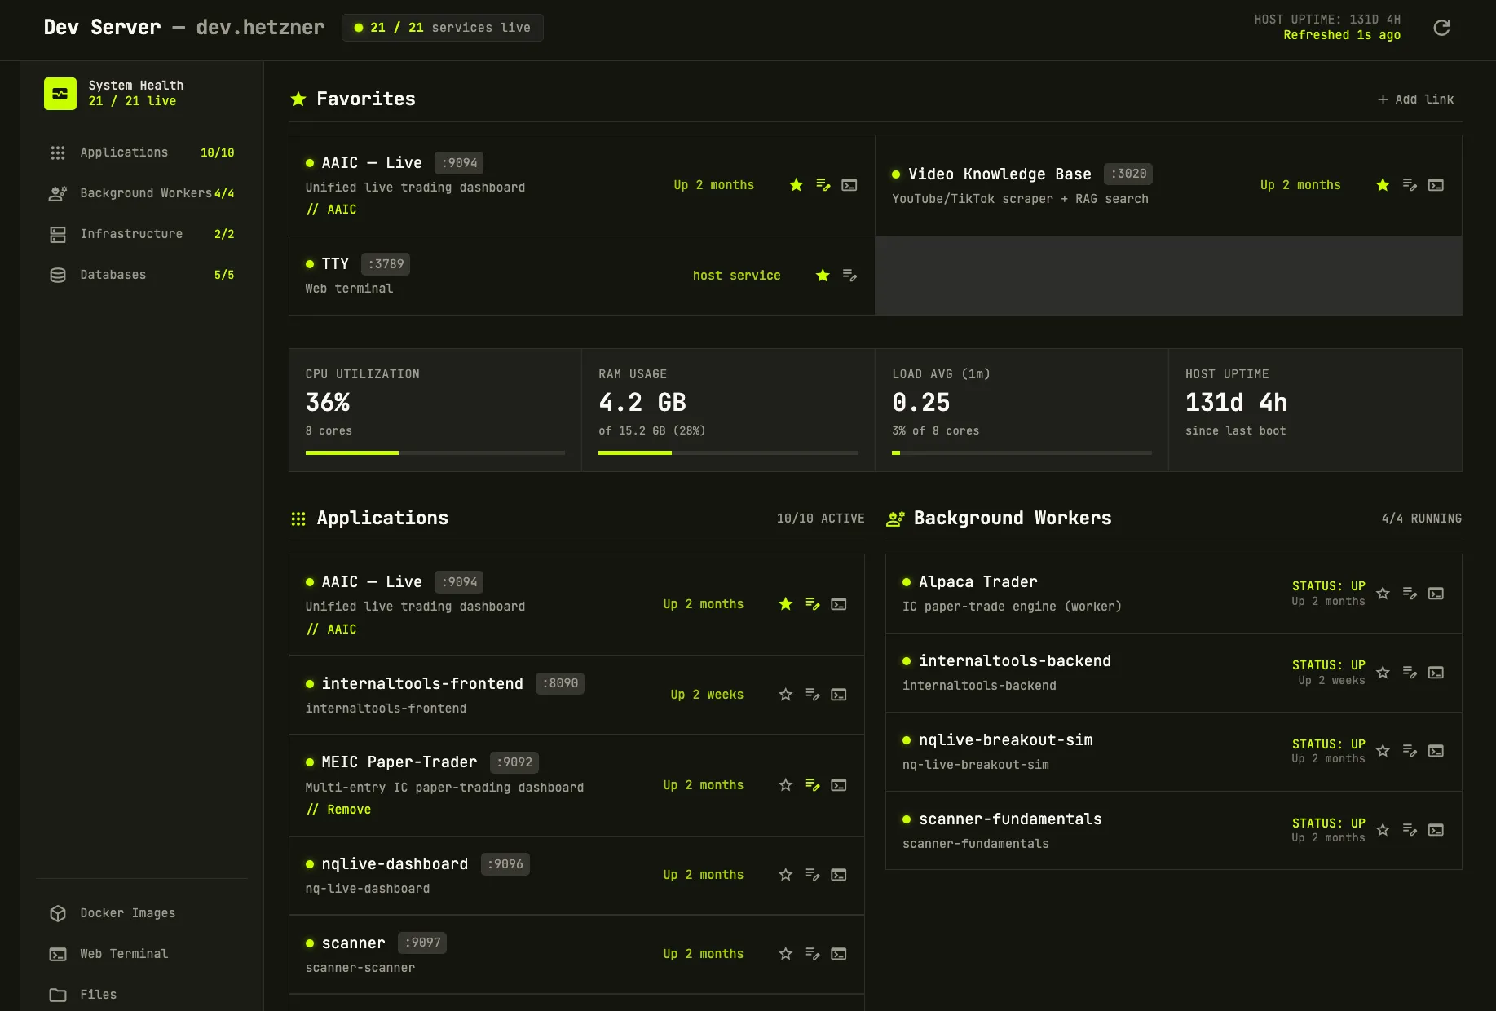Favorite scanner app with its star

click(786, 954)
